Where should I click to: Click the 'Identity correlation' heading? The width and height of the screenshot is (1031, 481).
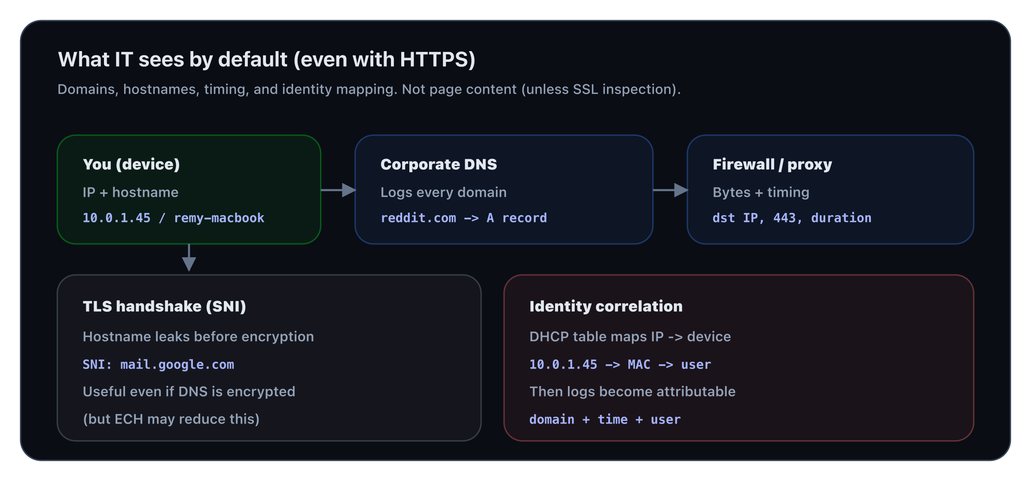click(x=606, y=307)
